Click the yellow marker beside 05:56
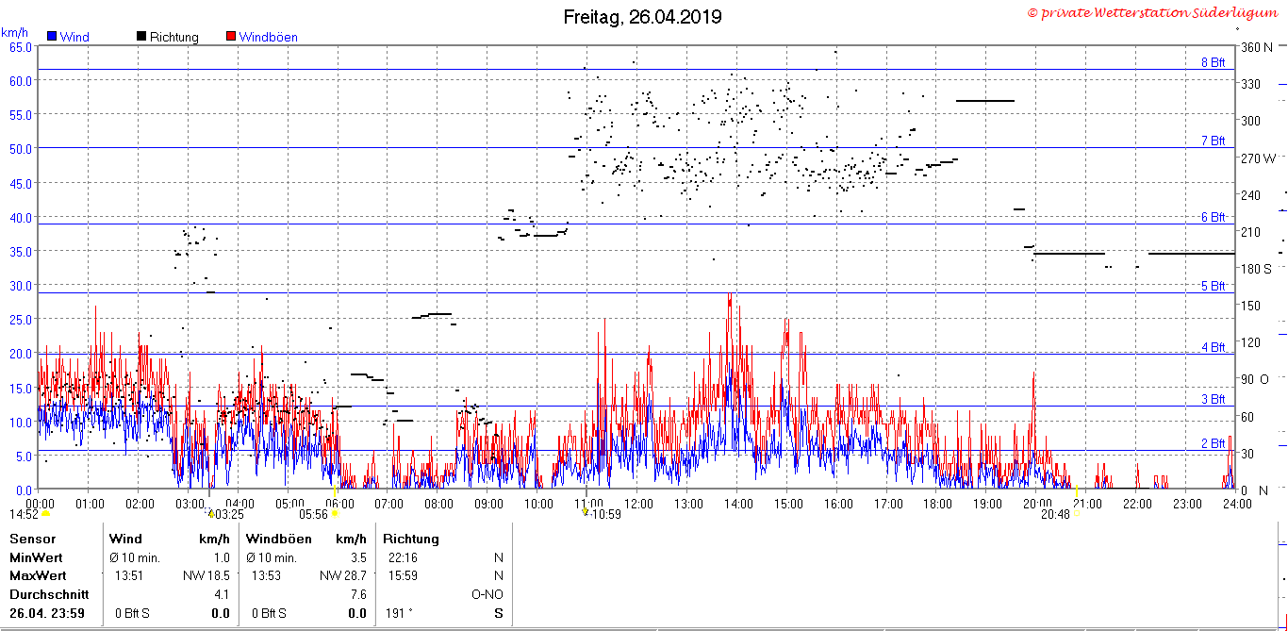Screen dimensions: 1288x631 [x=334, y=514]
